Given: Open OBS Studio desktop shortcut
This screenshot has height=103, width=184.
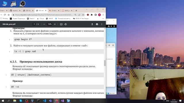Looking at the screenshot, I should [22, 3].
